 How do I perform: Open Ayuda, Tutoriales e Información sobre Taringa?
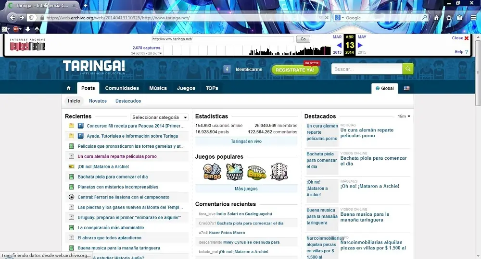(132, 136)
